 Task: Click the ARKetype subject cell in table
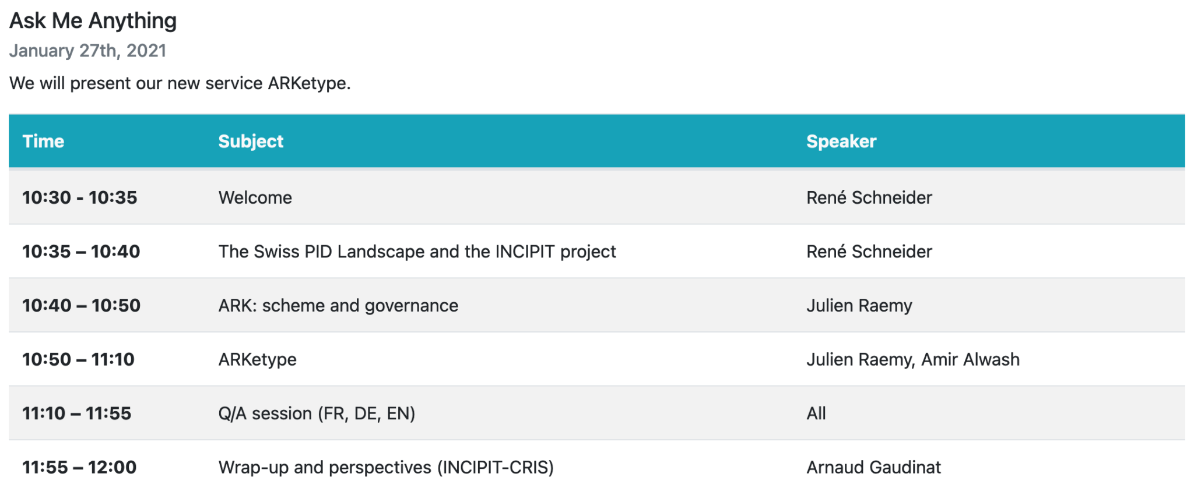pos(257,359)
